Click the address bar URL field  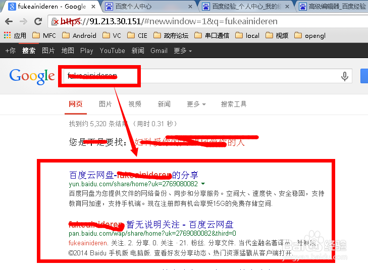207,21
